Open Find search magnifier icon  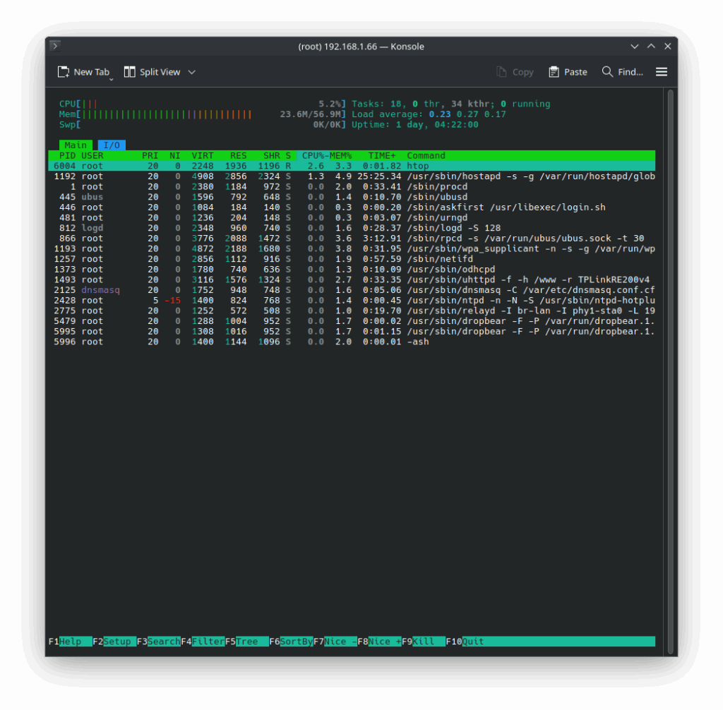607,72
